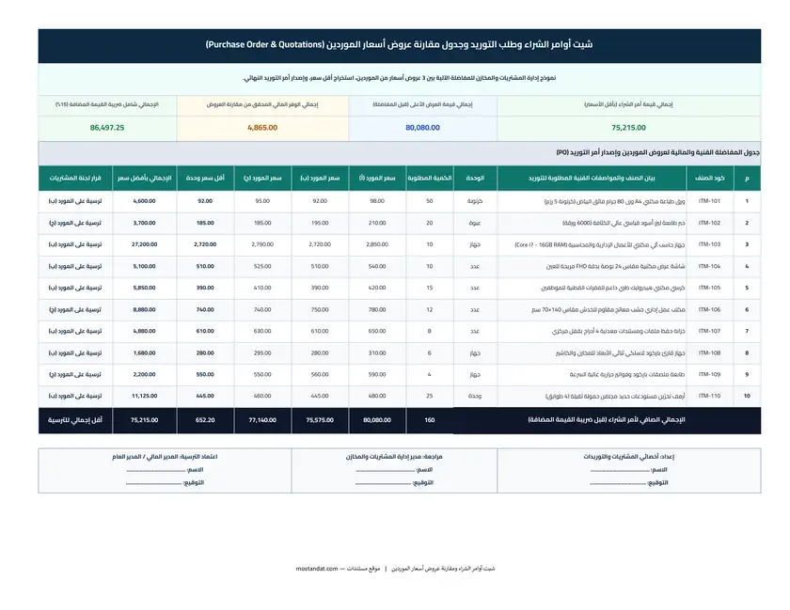Click the quantity 25 in the ITM-110 row

[429, 396]
